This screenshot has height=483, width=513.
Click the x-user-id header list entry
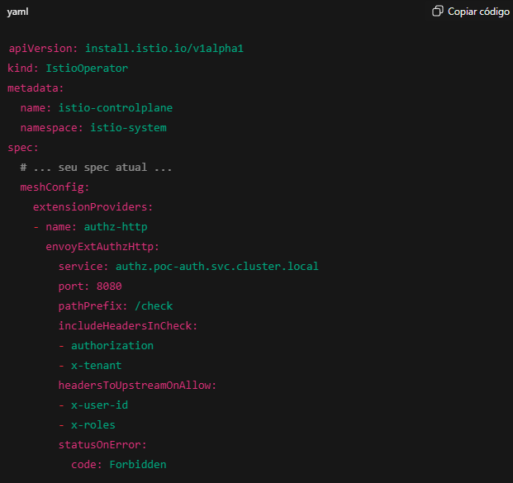pos(99,405)
